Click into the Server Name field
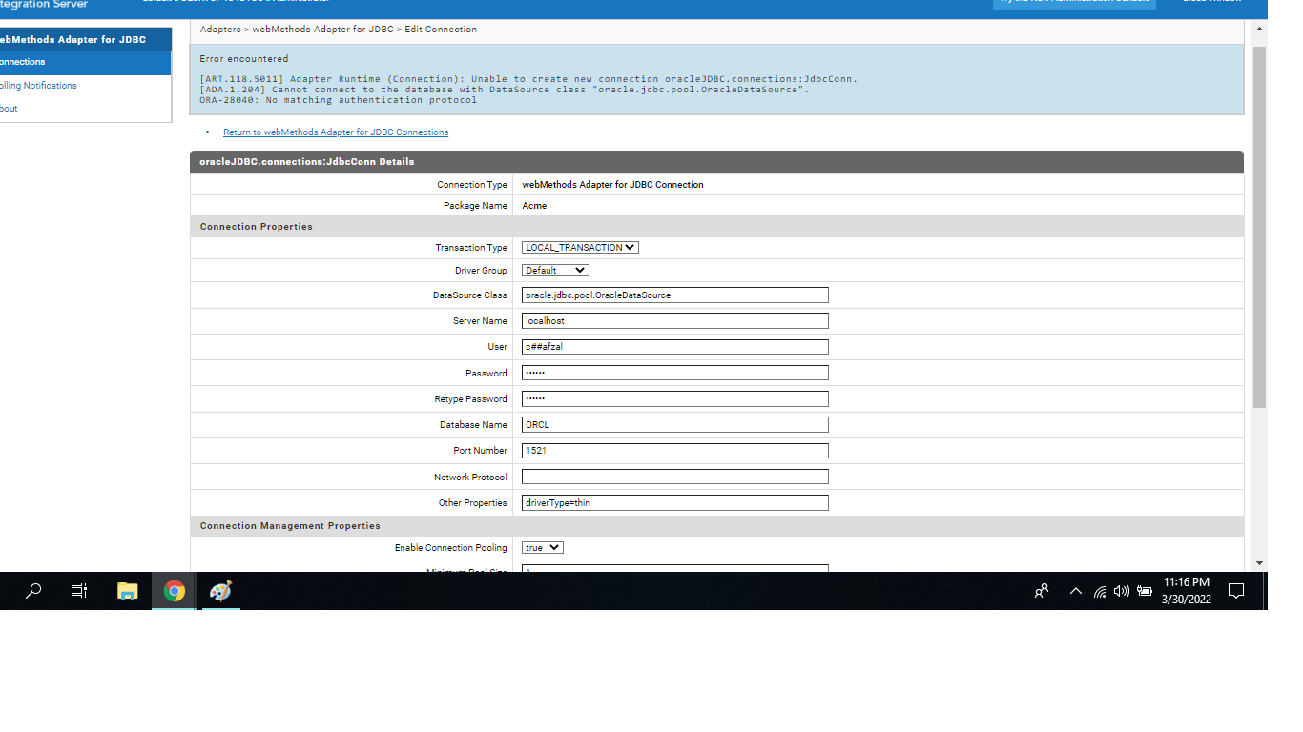 675,321
